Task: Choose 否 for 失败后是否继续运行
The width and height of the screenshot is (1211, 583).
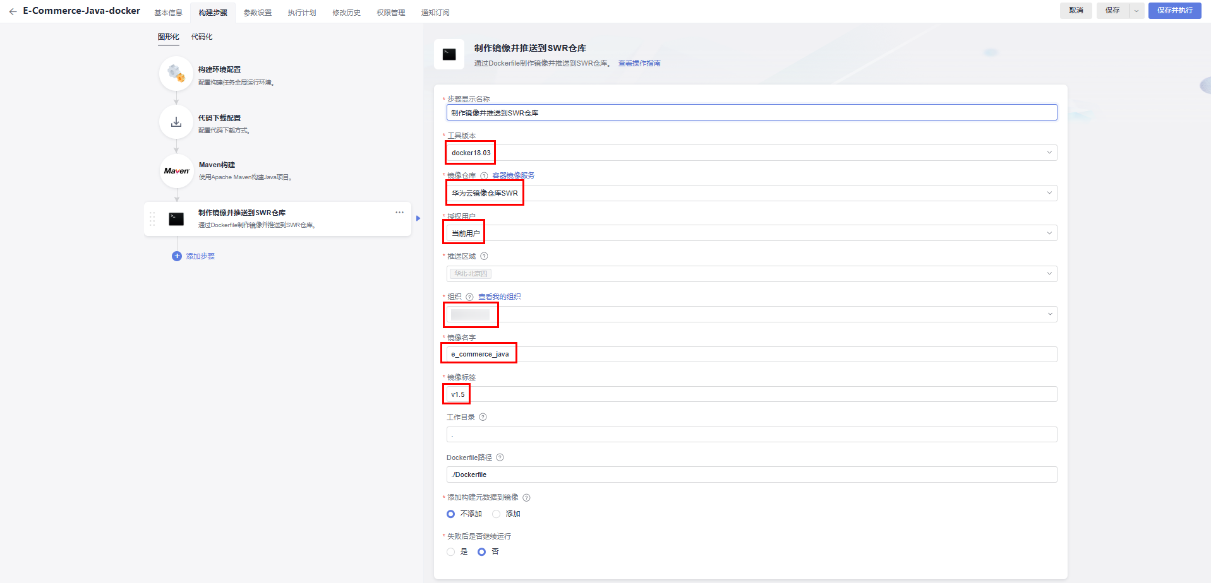Action: click(x=481, y=552)
